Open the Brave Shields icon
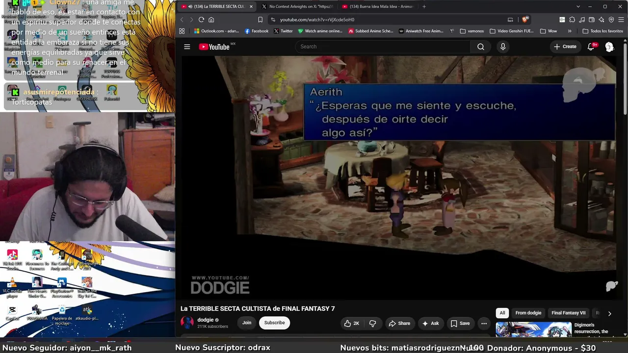 (525, 20)
